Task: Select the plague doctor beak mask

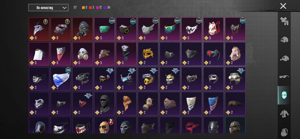Action: (x=39, y=29)
